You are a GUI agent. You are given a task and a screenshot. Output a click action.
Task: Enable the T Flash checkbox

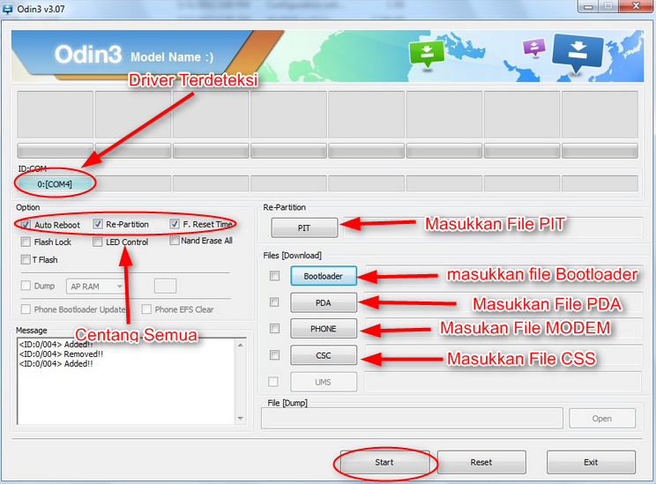pos(26,259)
